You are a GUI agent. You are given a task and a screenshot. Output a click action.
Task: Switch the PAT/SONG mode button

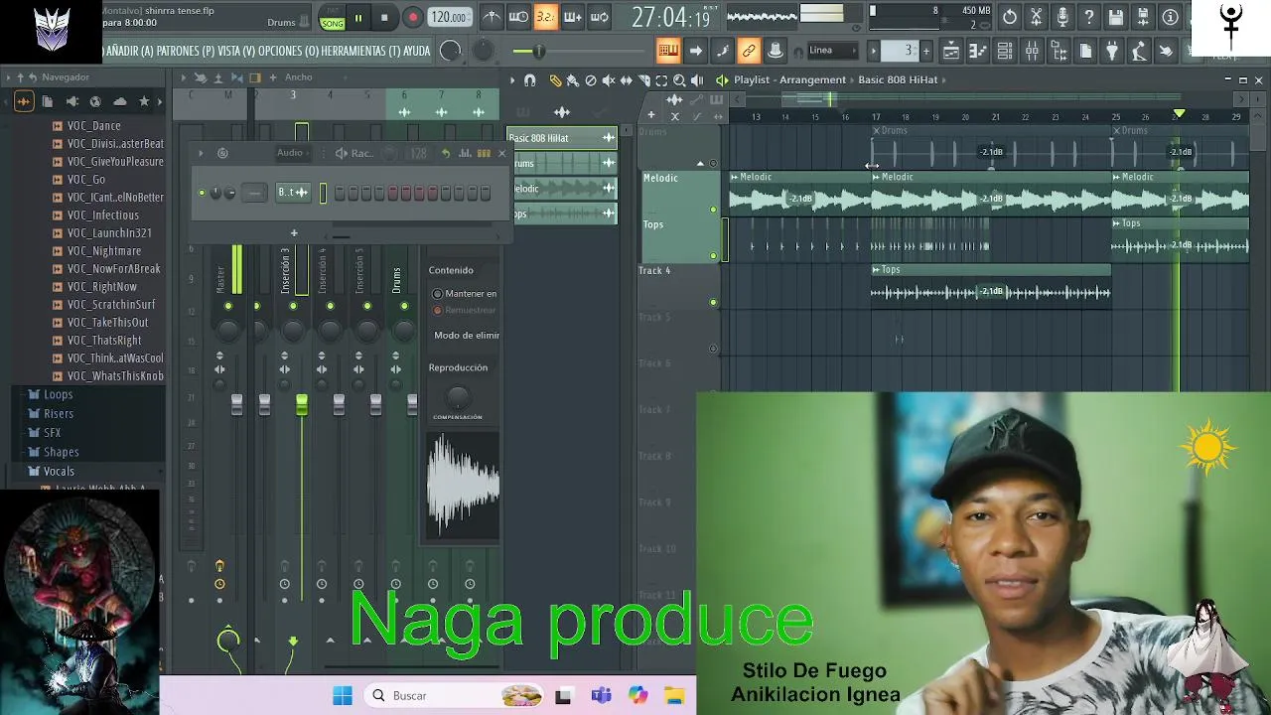[x=332, y=18]
